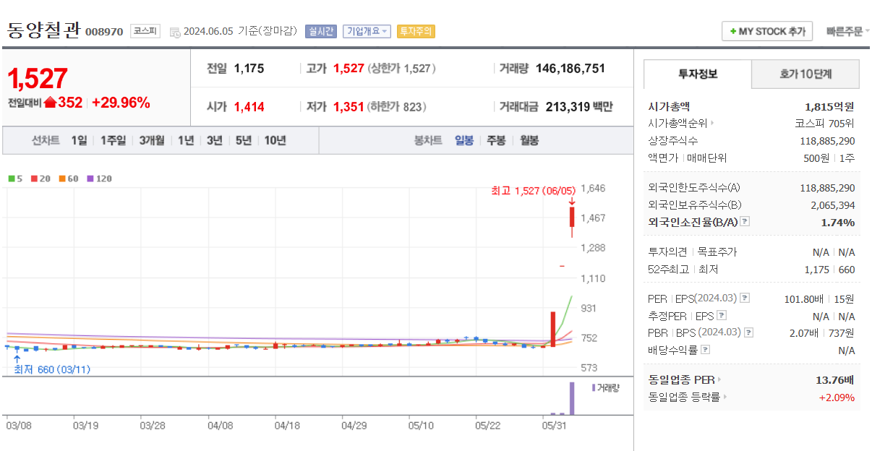Open the 호가10단계 tab
This screenshot has width=872, height=451.
point(805,74)
